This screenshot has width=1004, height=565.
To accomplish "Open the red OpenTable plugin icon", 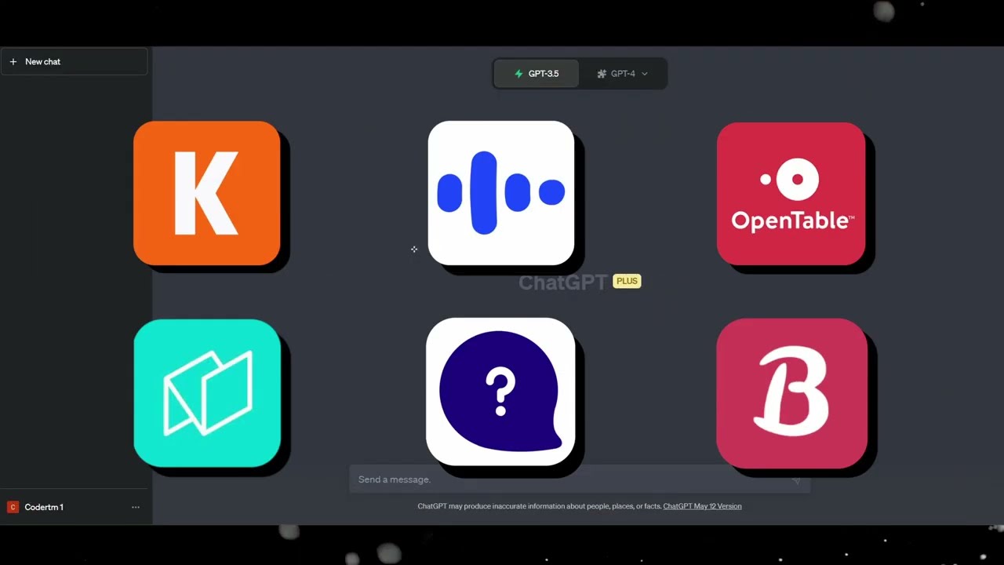I will (791, 193).
